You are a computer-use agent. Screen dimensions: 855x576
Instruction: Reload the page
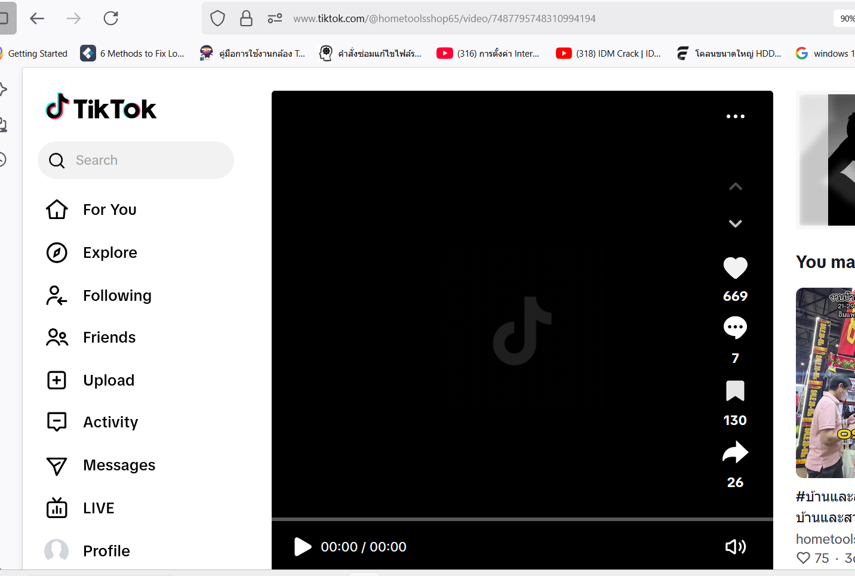(110, 19)
